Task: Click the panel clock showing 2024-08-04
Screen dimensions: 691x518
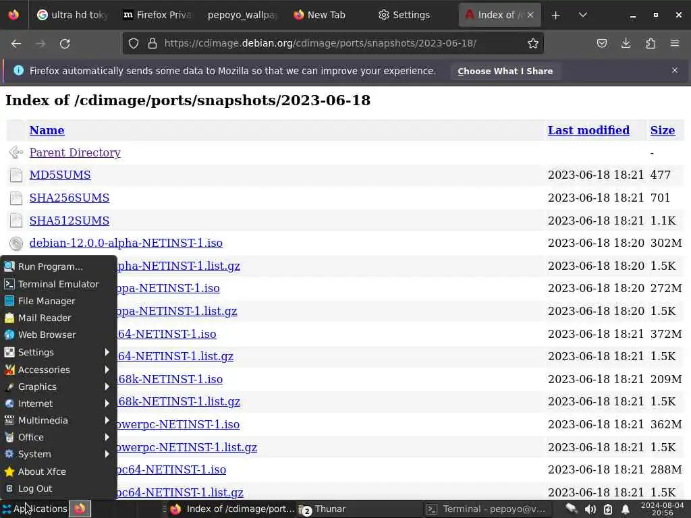Action: 662,509
